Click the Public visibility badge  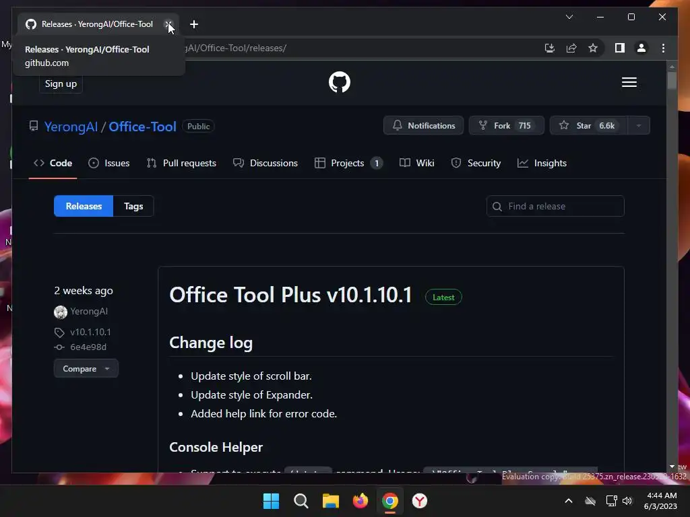pos(199,126)
